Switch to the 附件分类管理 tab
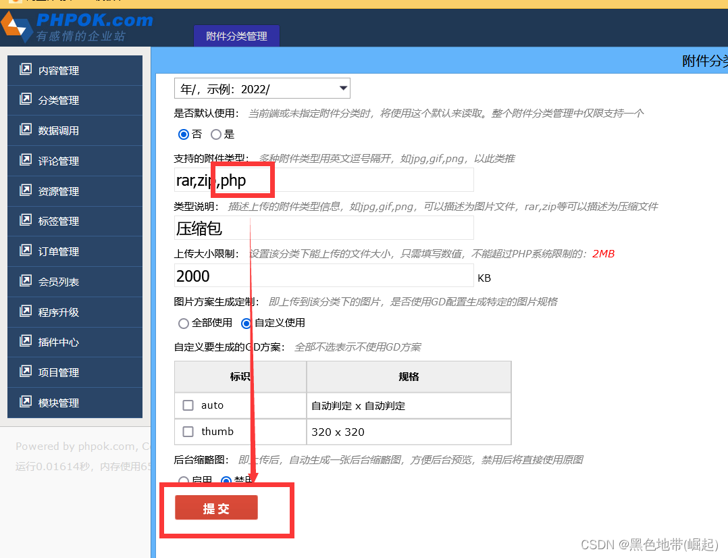The height and width of the screenshot is (558, 728). [236, 36]
